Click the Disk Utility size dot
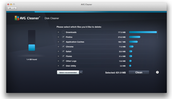Viewport: 172px width, 99px height. click(130, 66)
